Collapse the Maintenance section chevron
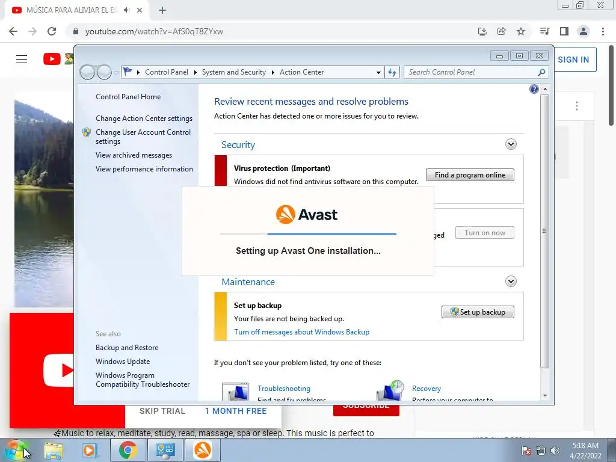This screenshot has width=616, height=462. click(511, 282)
